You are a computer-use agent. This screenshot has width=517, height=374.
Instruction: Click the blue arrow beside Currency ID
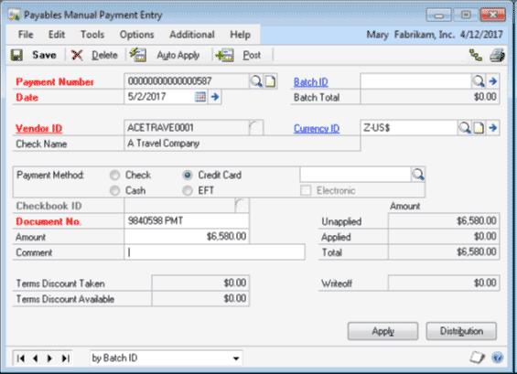point(493,127)
